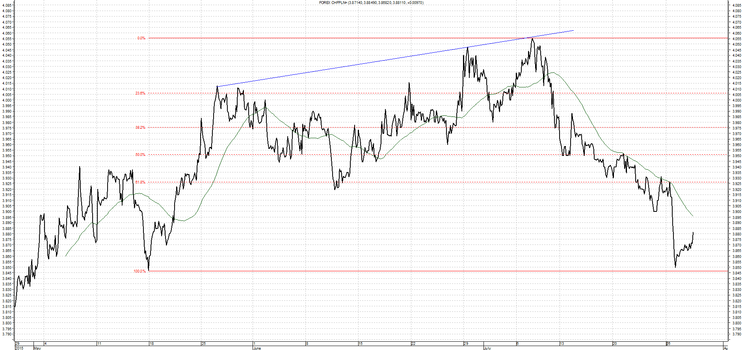The width and height of the screenshot is (742, 350).
Task: Click the June month label on time axis
Action: pyautogui.click(x=257, y=348)
